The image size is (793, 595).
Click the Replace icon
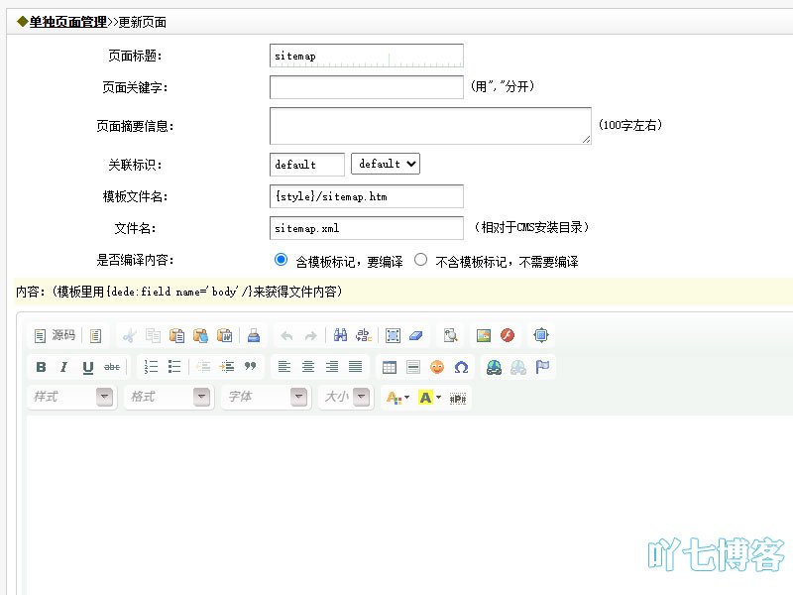[x=364, y=335]
